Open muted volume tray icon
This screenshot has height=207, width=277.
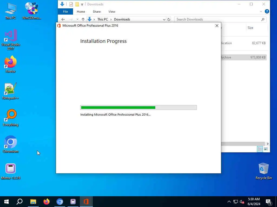point(242,202)
